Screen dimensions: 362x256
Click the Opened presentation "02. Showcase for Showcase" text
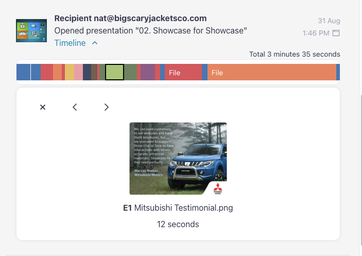[150, 30]
